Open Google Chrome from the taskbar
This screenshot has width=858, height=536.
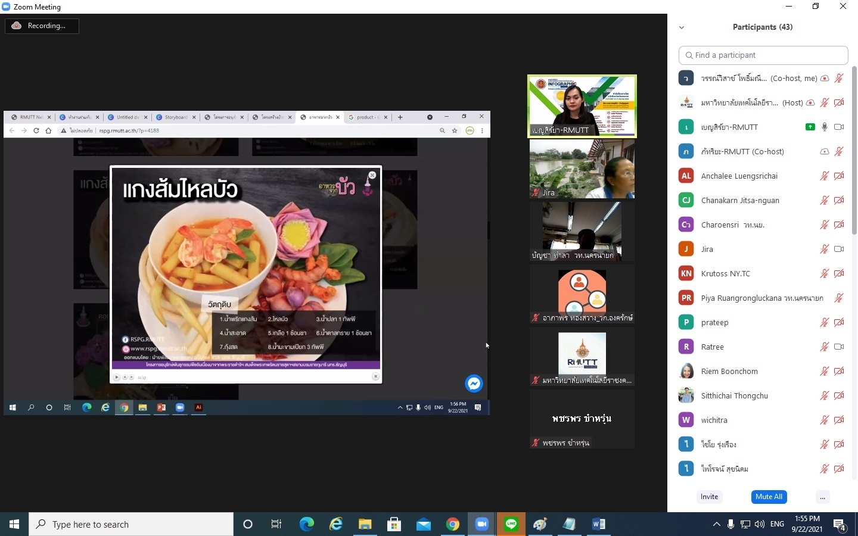(453, 524)
